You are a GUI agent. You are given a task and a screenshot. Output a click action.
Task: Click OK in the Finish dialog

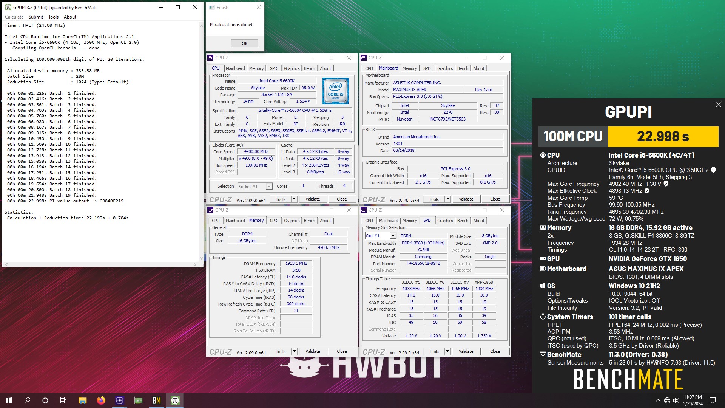point(244,43)
